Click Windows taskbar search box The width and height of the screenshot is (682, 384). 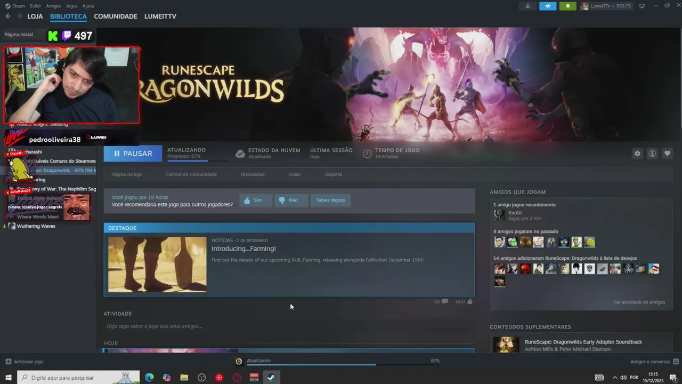[79, 378]
